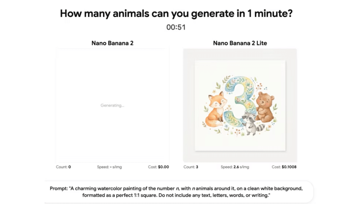Click the Generating placeholder panel
363x204 pixels.
(x=112, y=105)
